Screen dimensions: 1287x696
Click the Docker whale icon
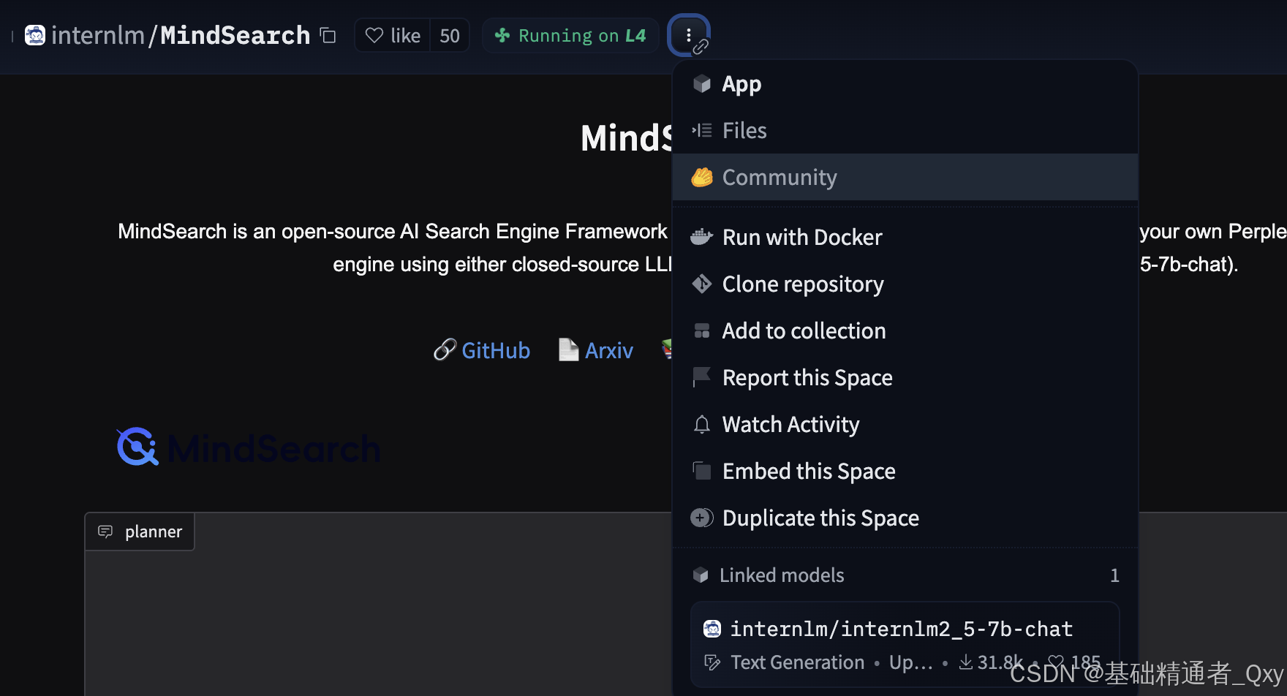point(702,237)
